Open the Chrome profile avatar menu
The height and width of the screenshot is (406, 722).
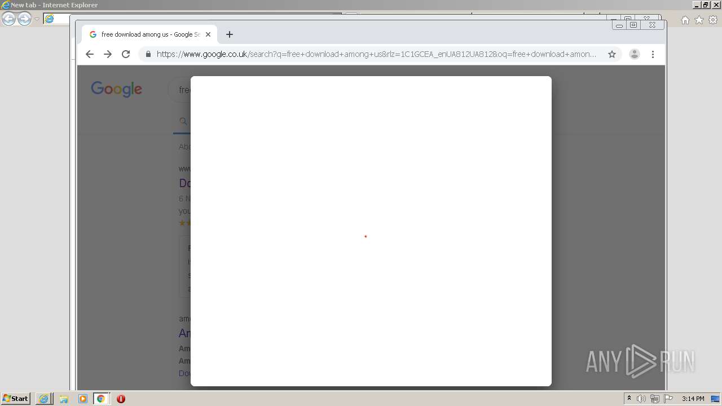tap(635, 54)
